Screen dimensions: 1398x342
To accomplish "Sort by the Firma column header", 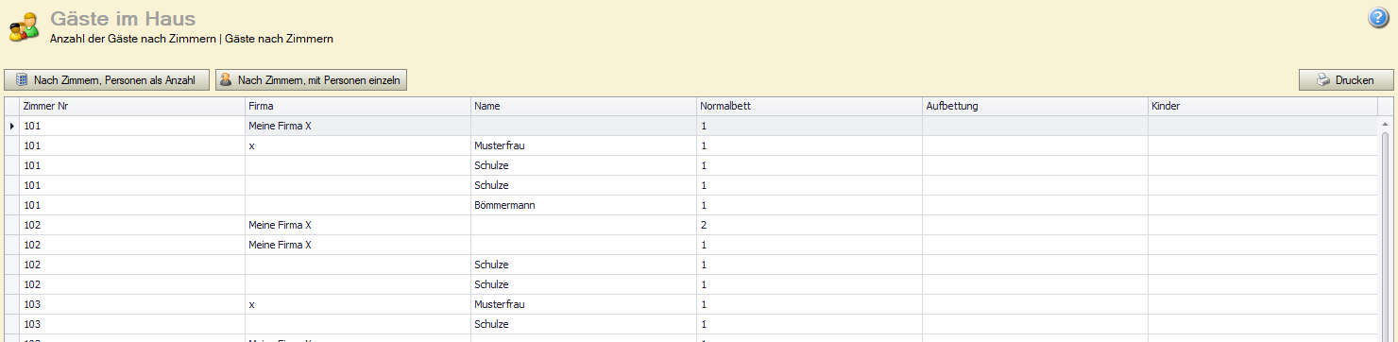I will (x=358, y=106).
